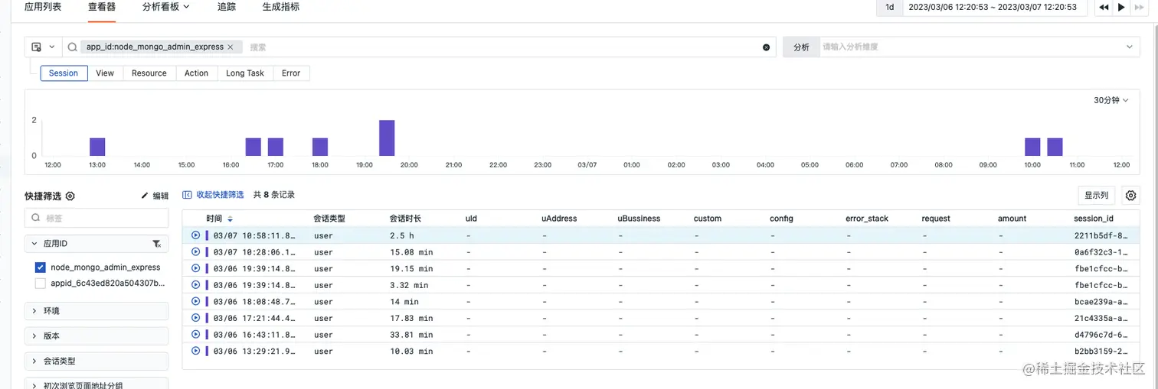This screenshot has height=389, width=1158.
Task: Click the fast-forward time icon
Action: (1140, 7)
